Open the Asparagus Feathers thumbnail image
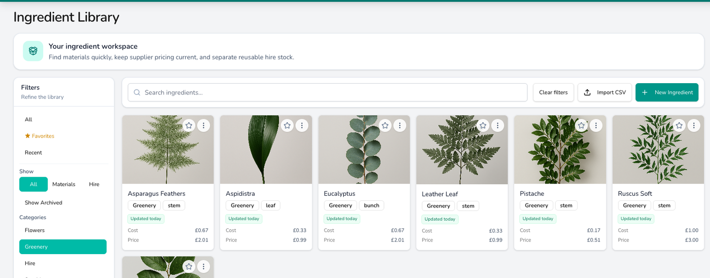 (168, 150)
